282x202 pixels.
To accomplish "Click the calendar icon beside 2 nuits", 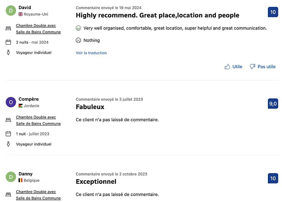I will 8,42.
